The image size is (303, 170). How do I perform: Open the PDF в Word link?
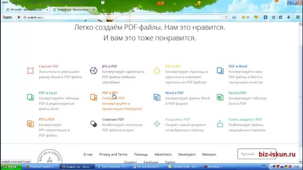(238, 66)
